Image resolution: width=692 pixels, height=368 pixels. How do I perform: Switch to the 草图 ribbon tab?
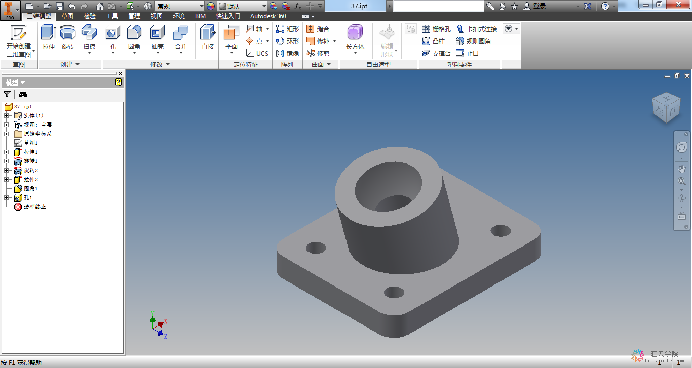pos(67,16)
